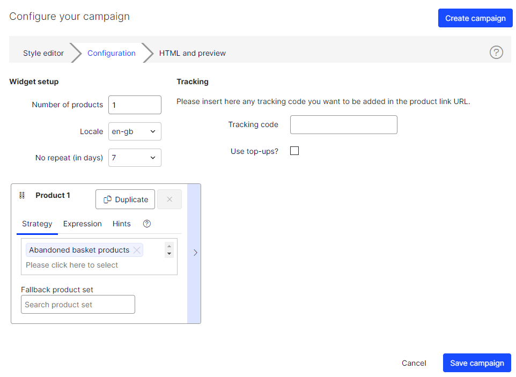Focus the Tracking code input field
The height and width of the screenshot is (377, 516).
(344, 124)
